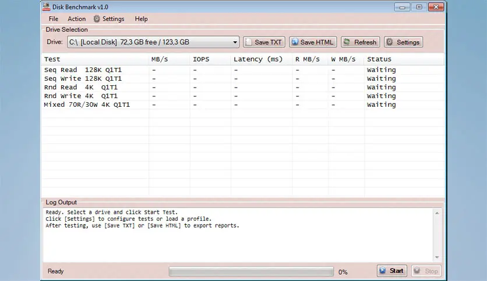487x281 pixels.
Task: Select the Rnd Read 4K Q1T1 row
Action: 243,87
